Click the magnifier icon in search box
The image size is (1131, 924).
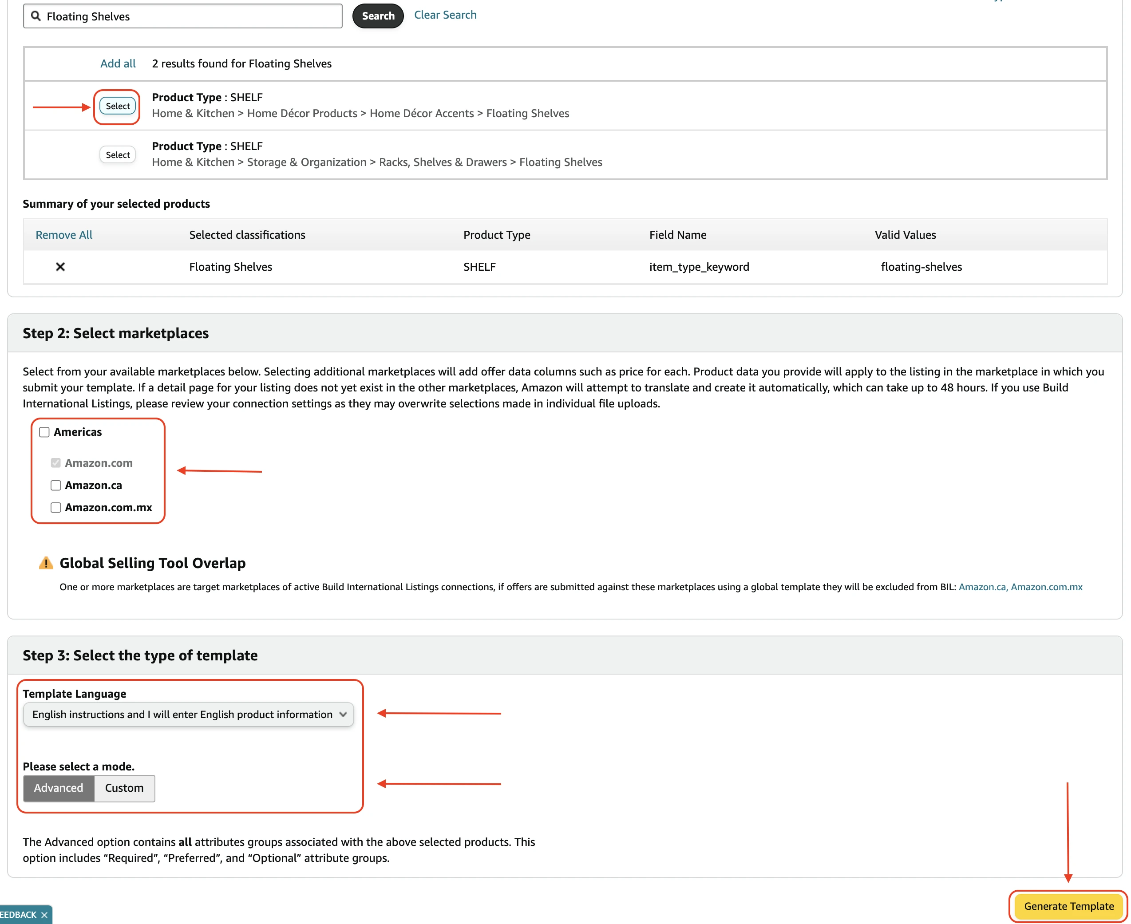[36, 16]
